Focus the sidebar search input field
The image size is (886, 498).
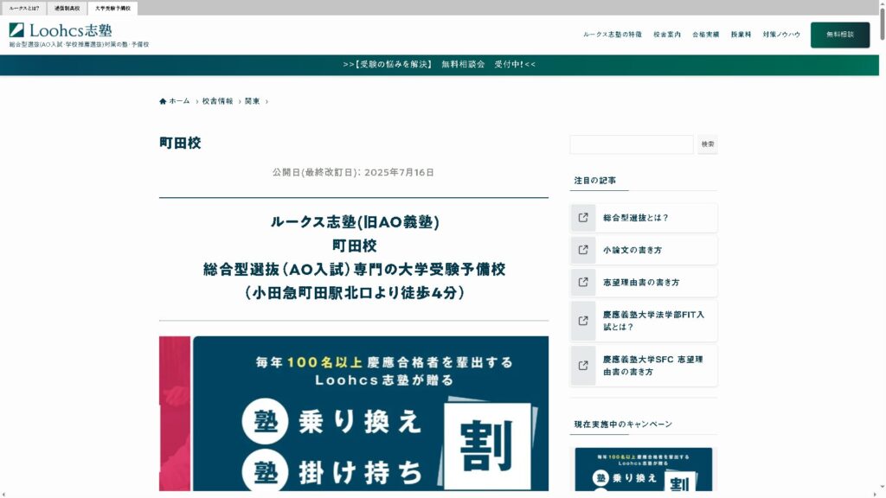pos(632,144)
